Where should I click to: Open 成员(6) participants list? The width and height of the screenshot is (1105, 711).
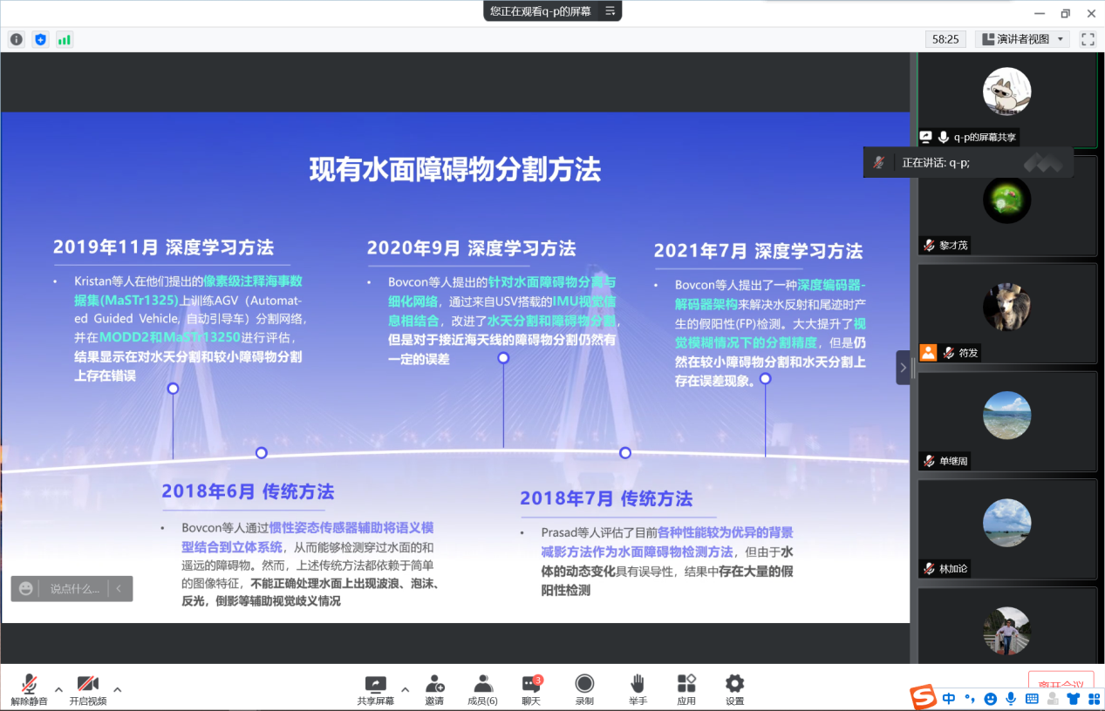482,689
